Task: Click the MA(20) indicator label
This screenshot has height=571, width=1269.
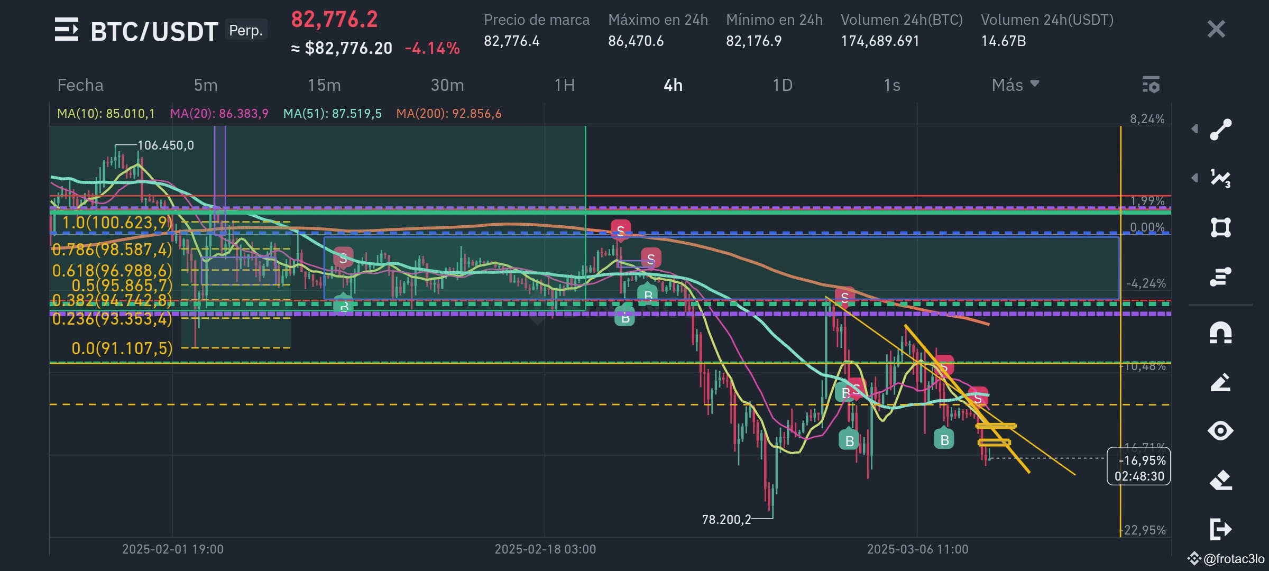Action: pyautogui.click(x=219, y=114)
